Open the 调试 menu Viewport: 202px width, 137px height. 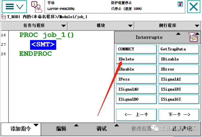102,129
